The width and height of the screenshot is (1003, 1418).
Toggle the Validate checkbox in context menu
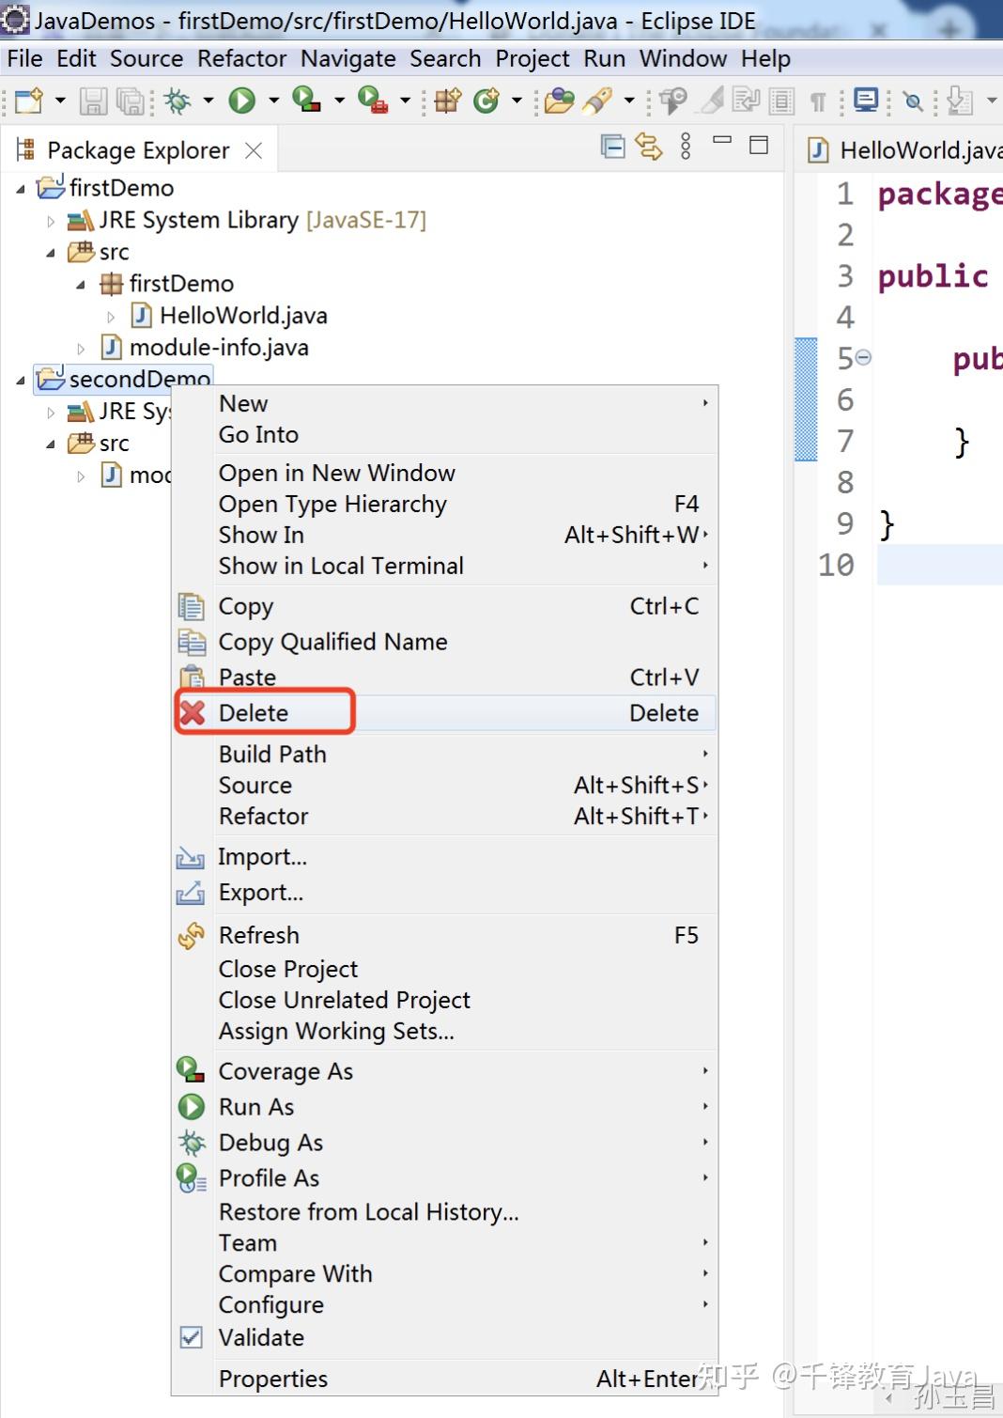point(192,1337)
